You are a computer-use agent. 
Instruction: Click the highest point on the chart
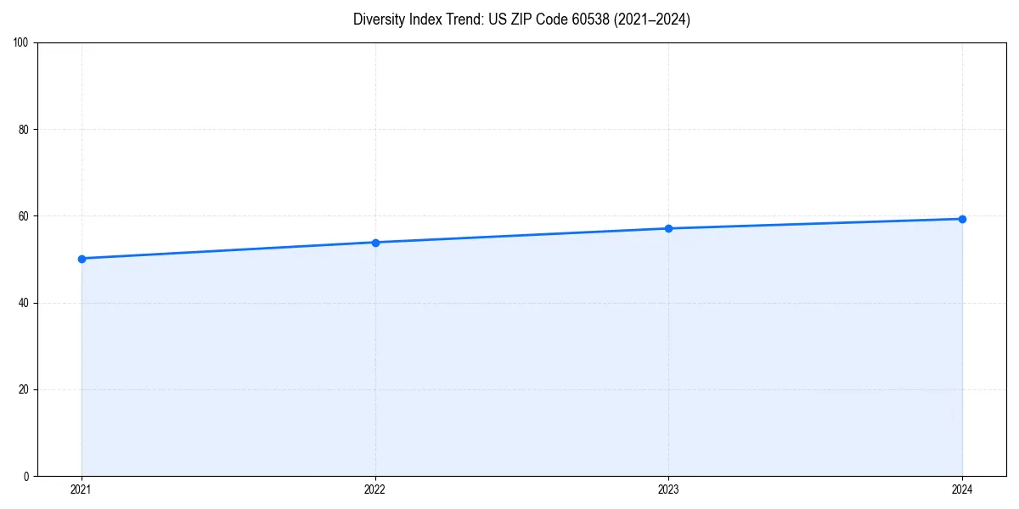click(x=962, y=218)
